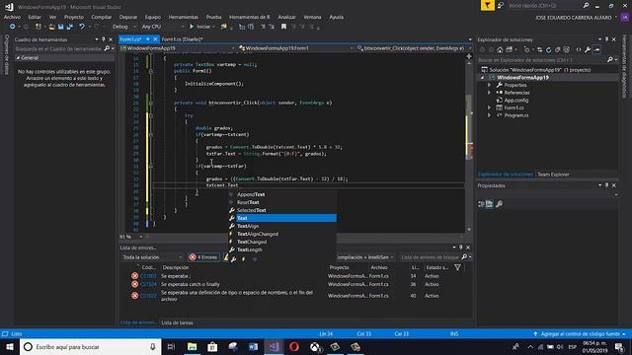Image resolution: width=632 pixels, height=355 pixels.
Task: Toggle the 4 Errores filter button
Action: pos(203,257)
